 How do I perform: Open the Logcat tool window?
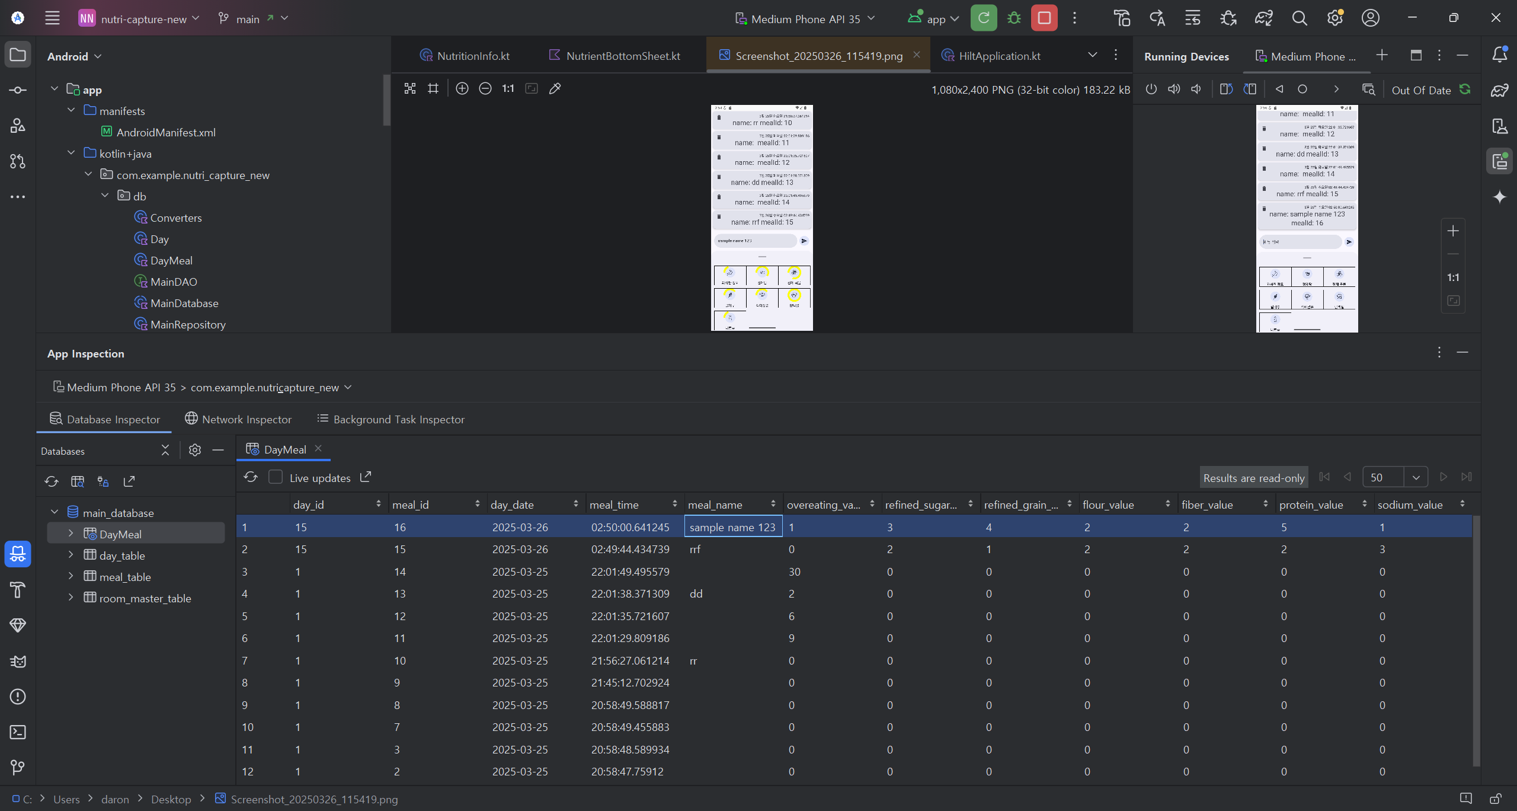point(18,661)
